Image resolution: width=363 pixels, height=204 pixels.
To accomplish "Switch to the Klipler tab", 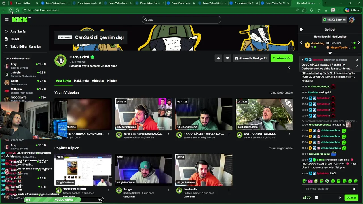I will [x=112, y=81].
